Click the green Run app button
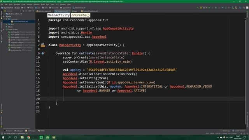 pyautogui.click(x=209, y=8)
